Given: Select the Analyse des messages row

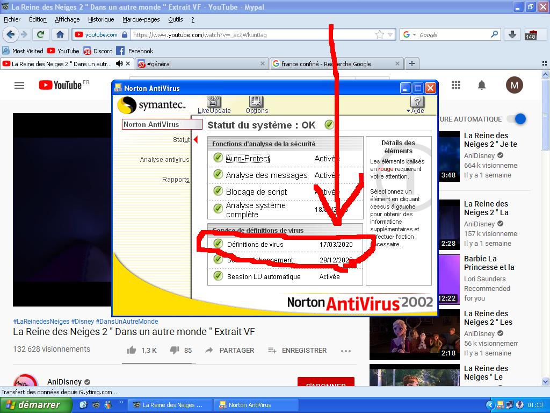Looking at the screenshot, I should pyautogui.click(x=286, y=175).
